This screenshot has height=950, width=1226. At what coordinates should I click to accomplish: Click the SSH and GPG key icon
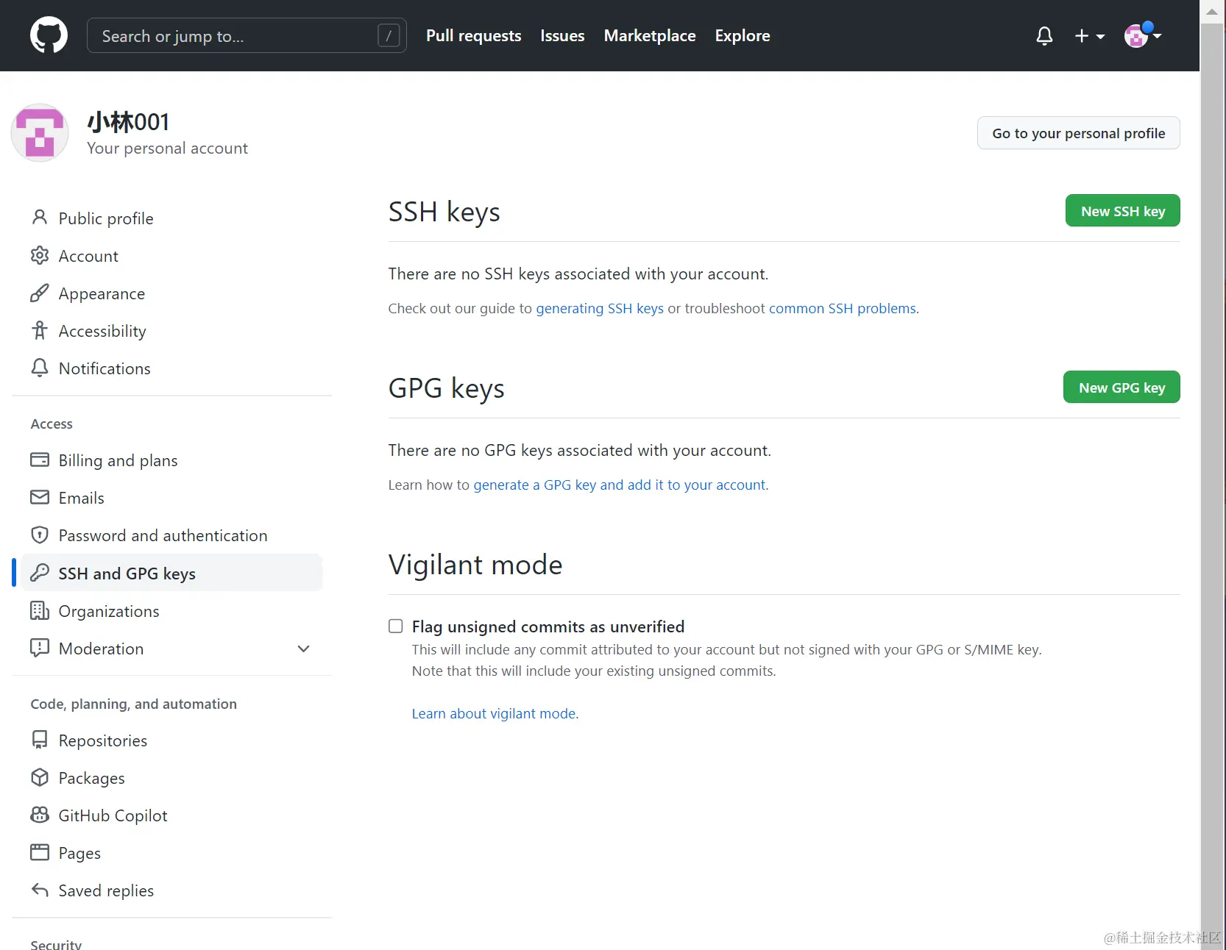click(x=40, y=572)
